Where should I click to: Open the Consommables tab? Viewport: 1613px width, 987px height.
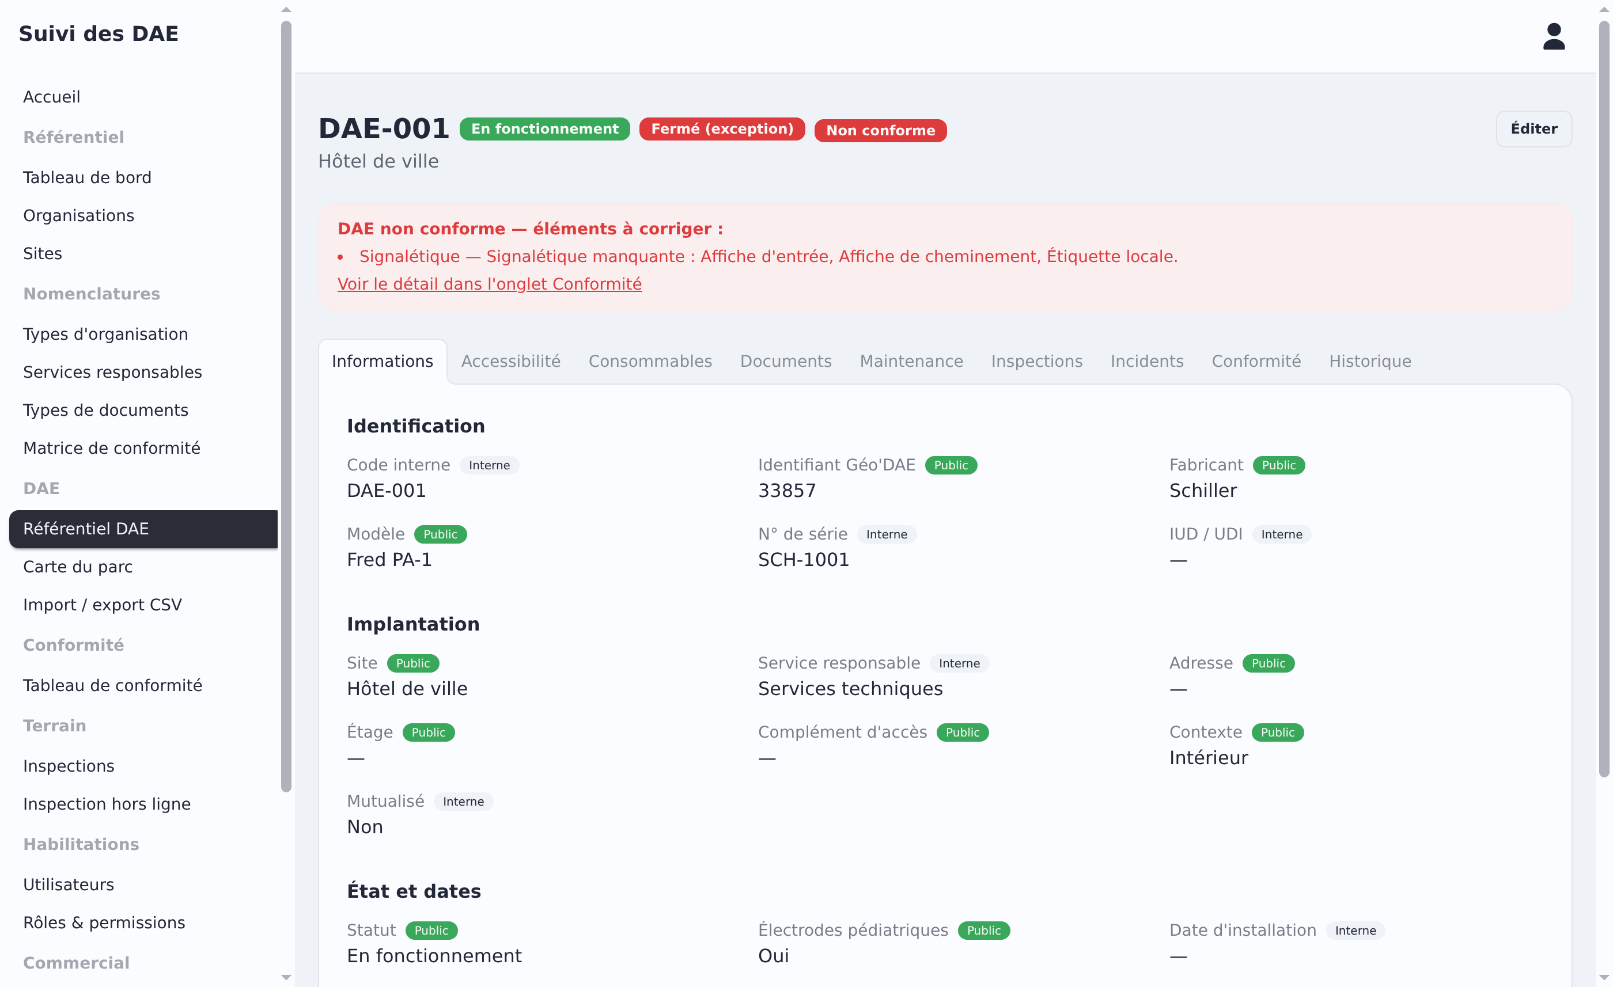tap(650, 361)
